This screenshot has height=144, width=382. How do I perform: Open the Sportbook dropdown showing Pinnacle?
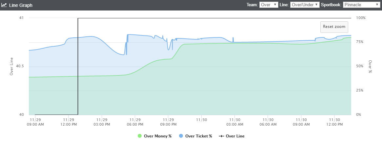pyautogui.click(x=361, y=5)
